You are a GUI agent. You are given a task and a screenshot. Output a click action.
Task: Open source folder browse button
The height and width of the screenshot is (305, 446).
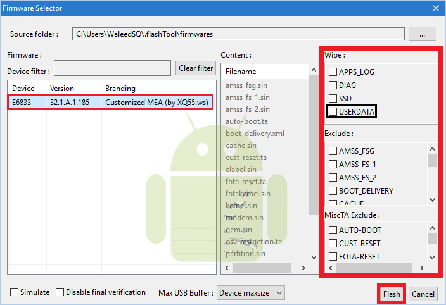click(x=423, y=34)
